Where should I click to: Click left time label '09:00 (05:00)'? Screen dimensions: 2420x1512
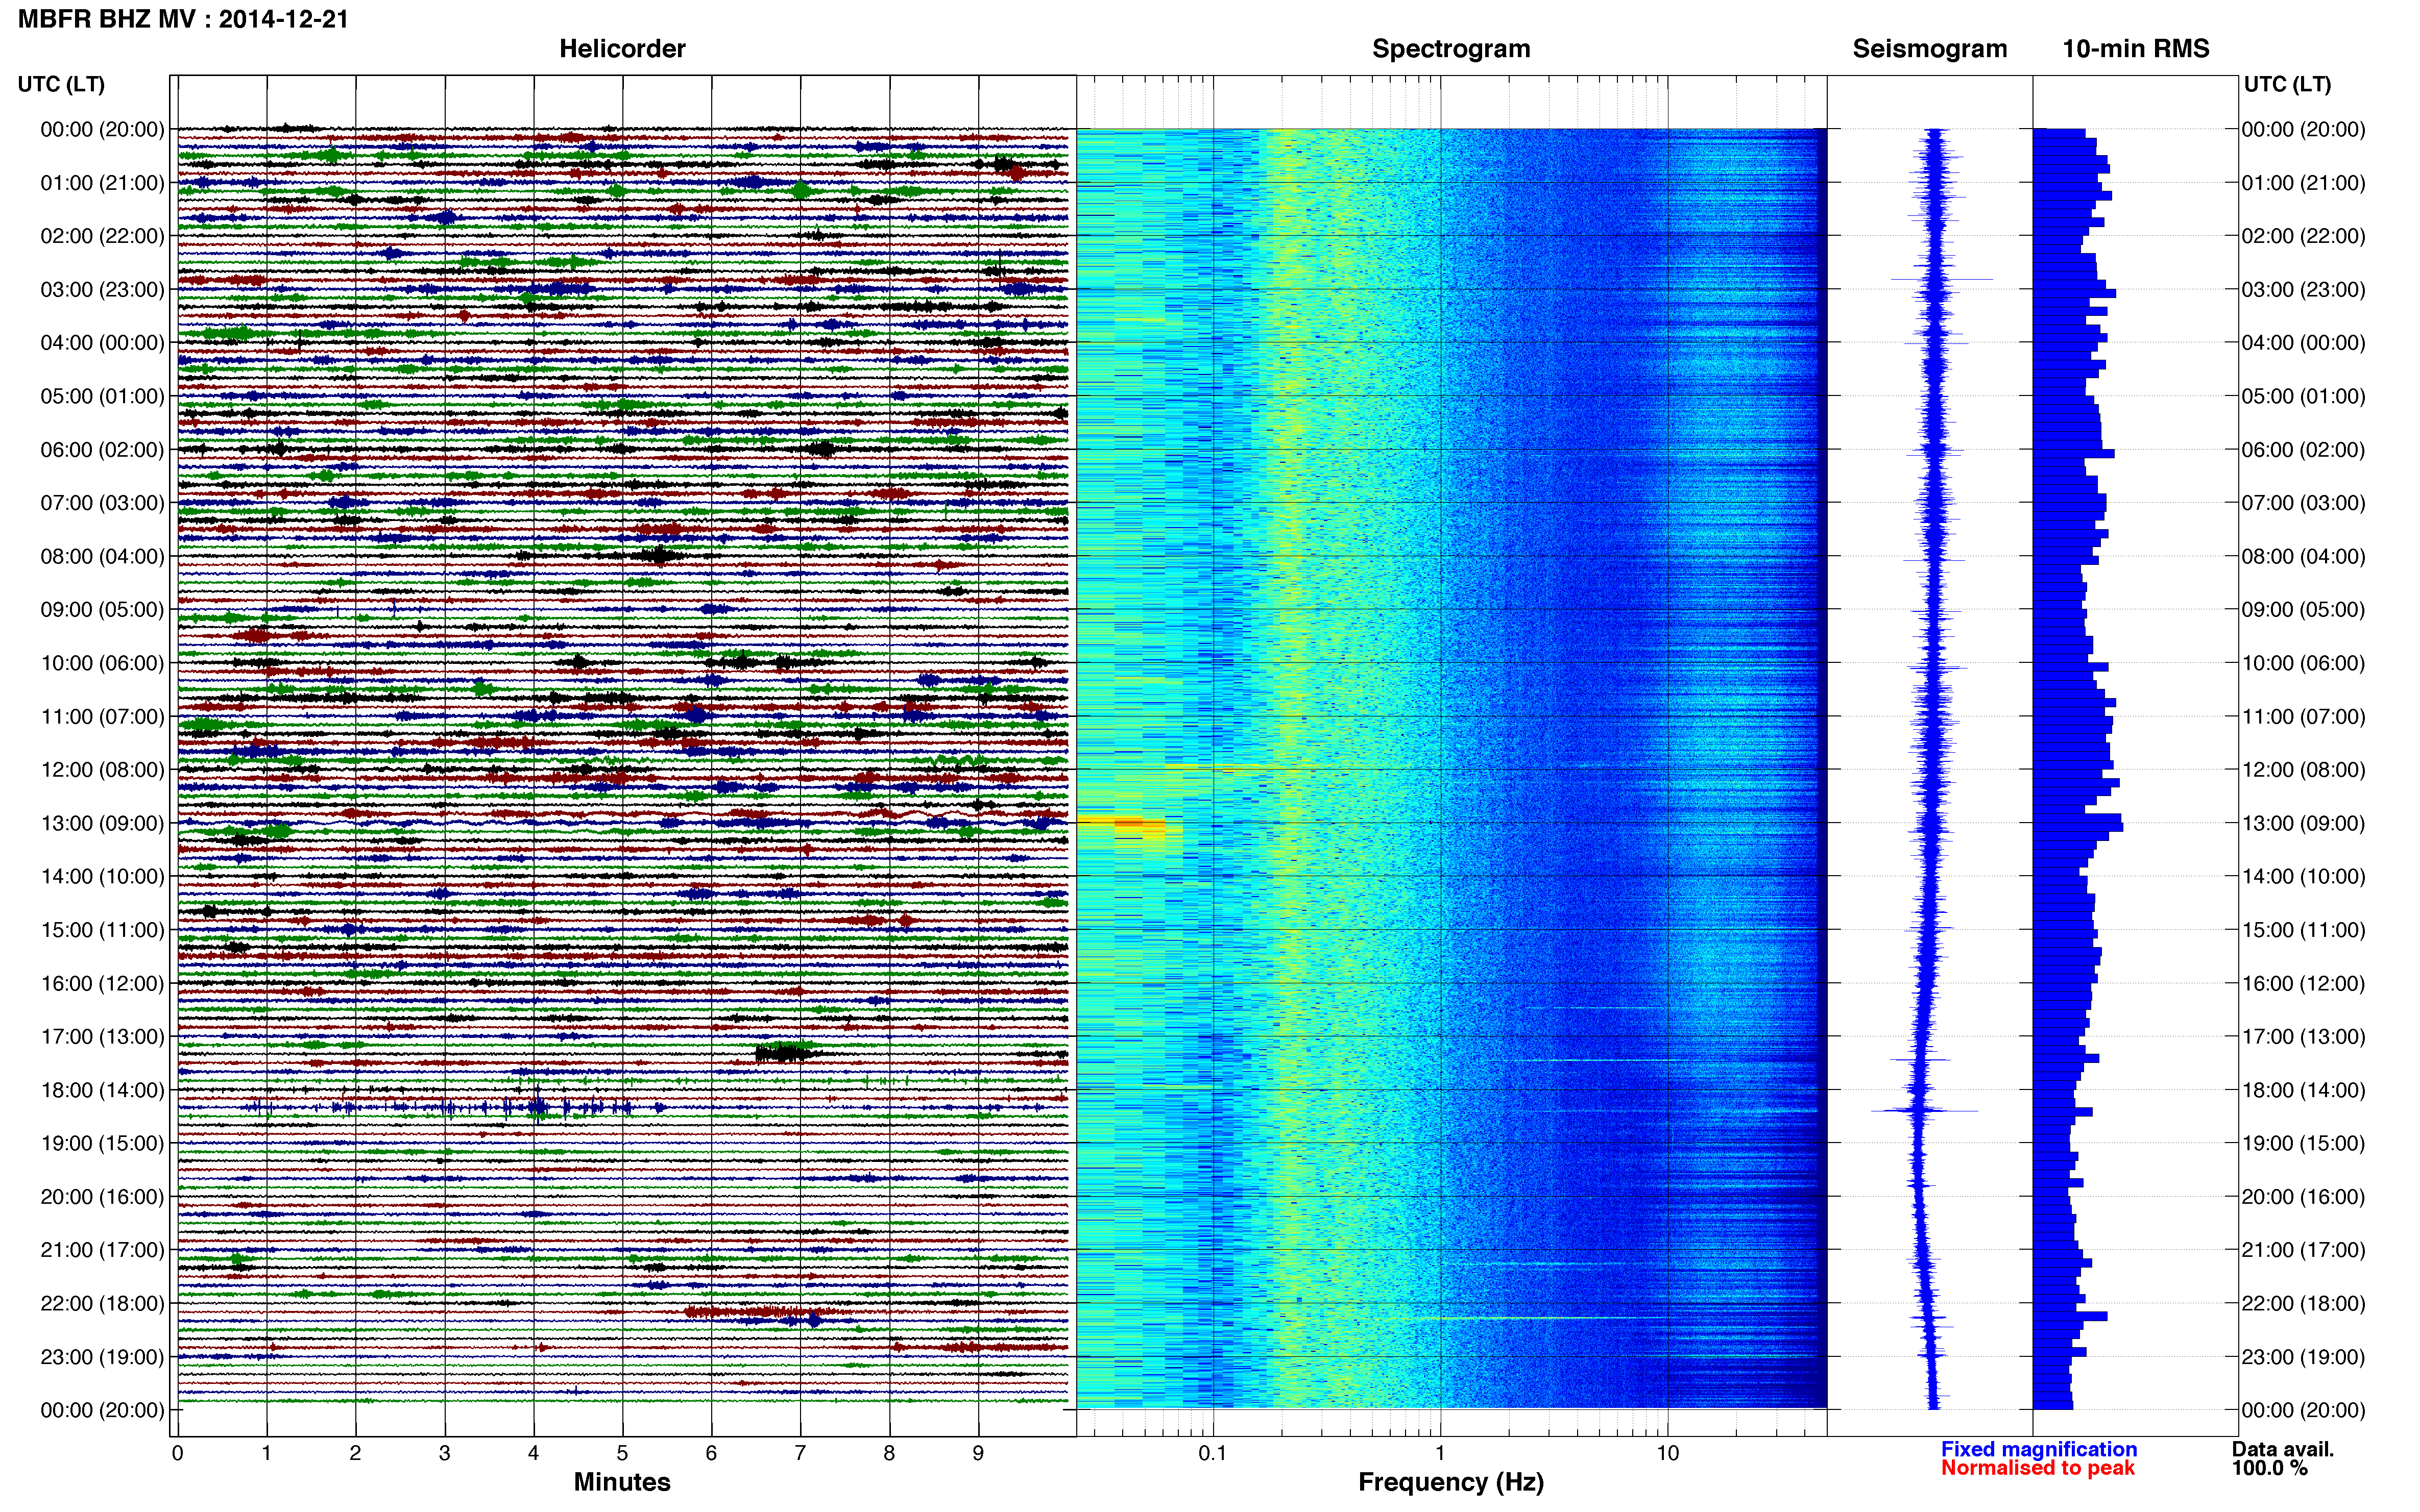[x=102, y=610]
